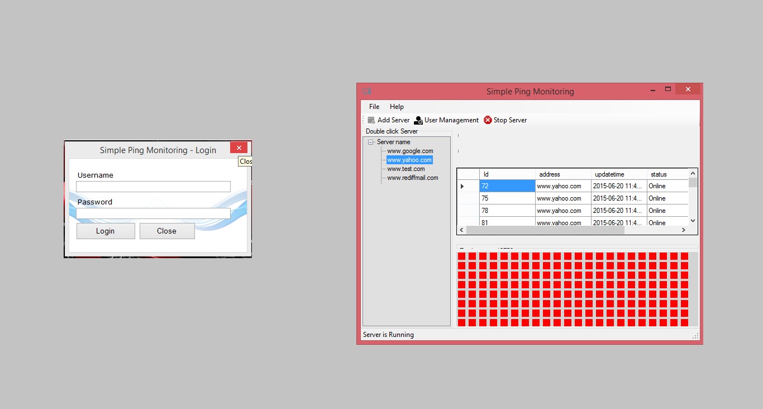Click the resize grip in the status bar
This screenshot has height=409, width=763.
(x=695, y=336)
